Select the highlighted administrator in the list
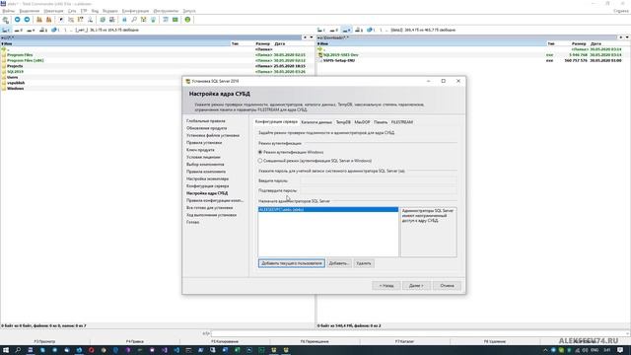 pyautogui.click(x=328, y=210)
